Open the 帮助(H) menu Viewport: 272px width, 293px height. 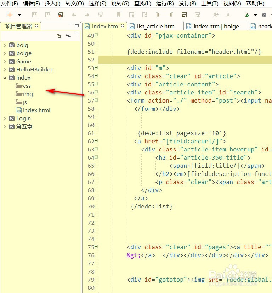(x=255, y=4)
